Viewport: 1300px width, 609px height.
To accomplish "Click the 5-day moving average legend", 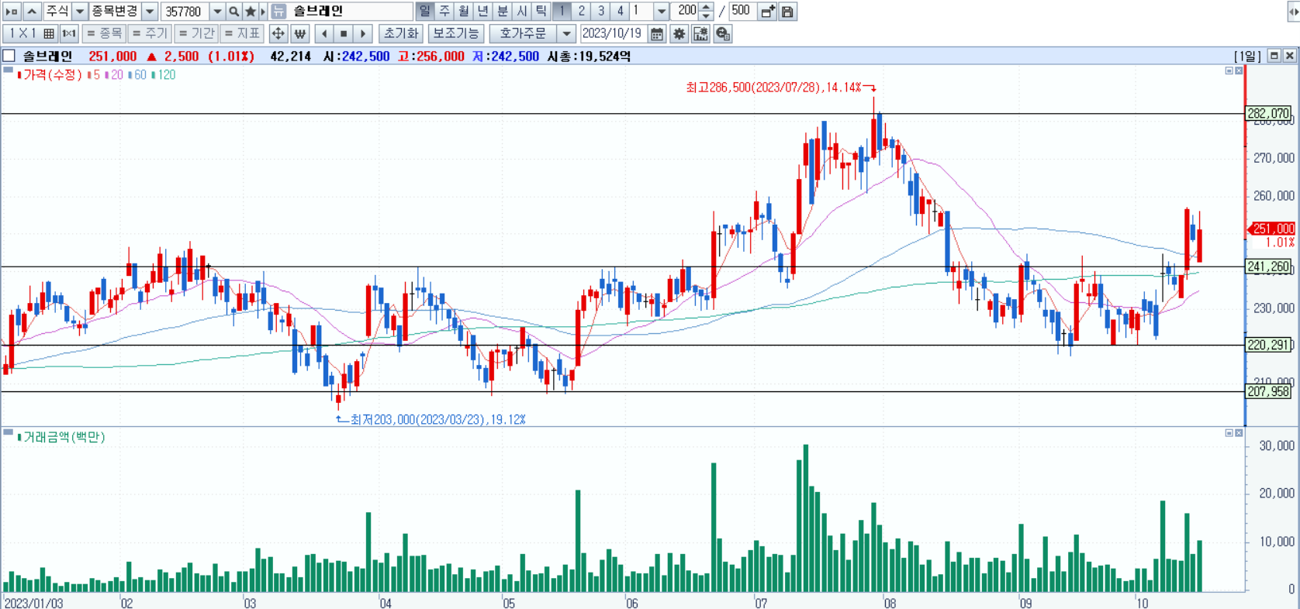I will [94, 75].
